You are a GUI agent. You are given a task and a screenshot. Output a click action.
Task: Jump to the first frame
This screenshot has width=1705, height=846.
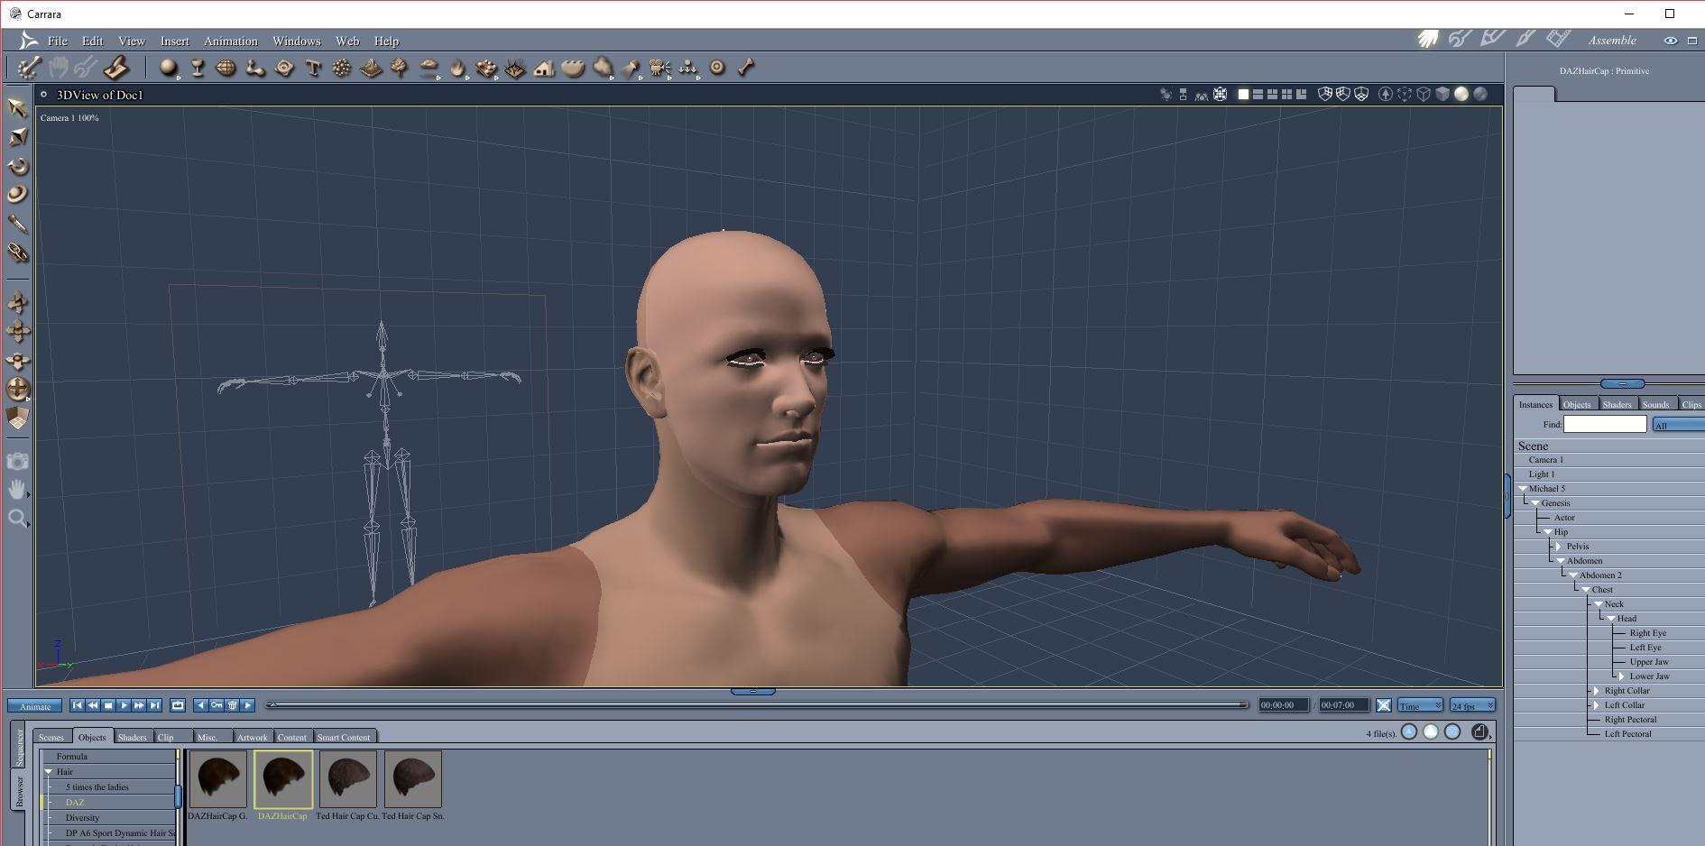(78, 705)
